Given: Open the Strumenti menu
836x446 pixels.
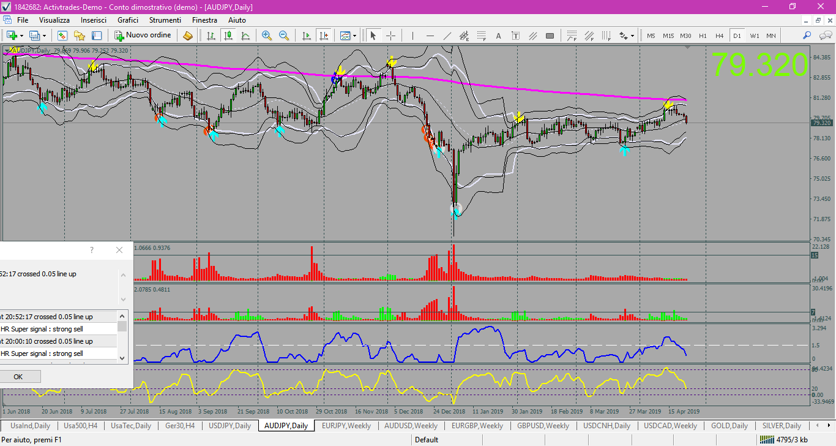Looking at the screenshot, I should (165, 20).
